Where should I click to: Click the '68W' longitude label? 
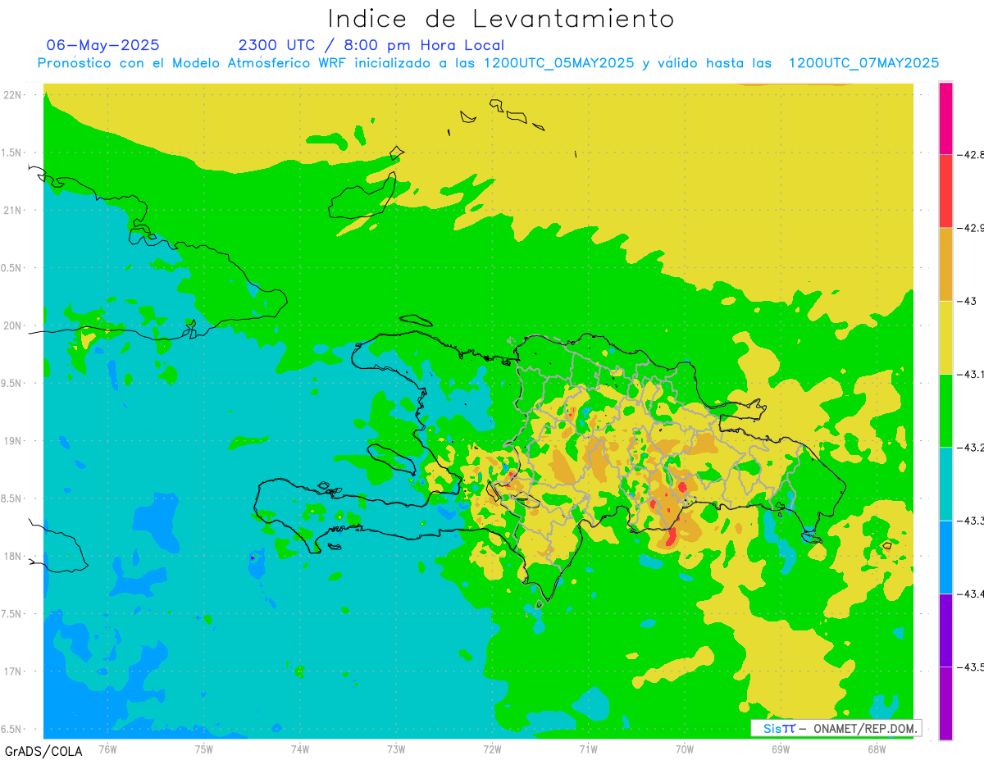pos(877,749)
